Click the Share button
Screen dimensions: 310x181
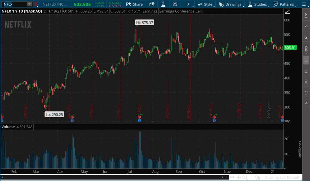click(x=135, y=4)
